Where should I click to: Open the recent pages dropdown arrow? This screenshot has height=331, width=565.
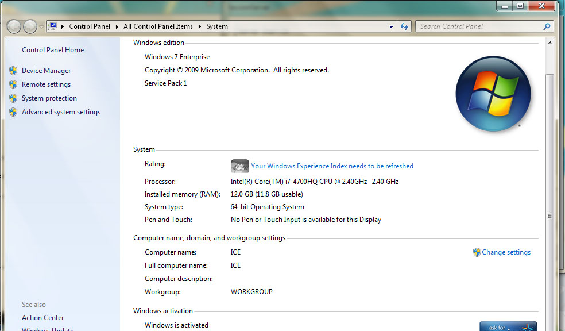click(x=41, y=26)
